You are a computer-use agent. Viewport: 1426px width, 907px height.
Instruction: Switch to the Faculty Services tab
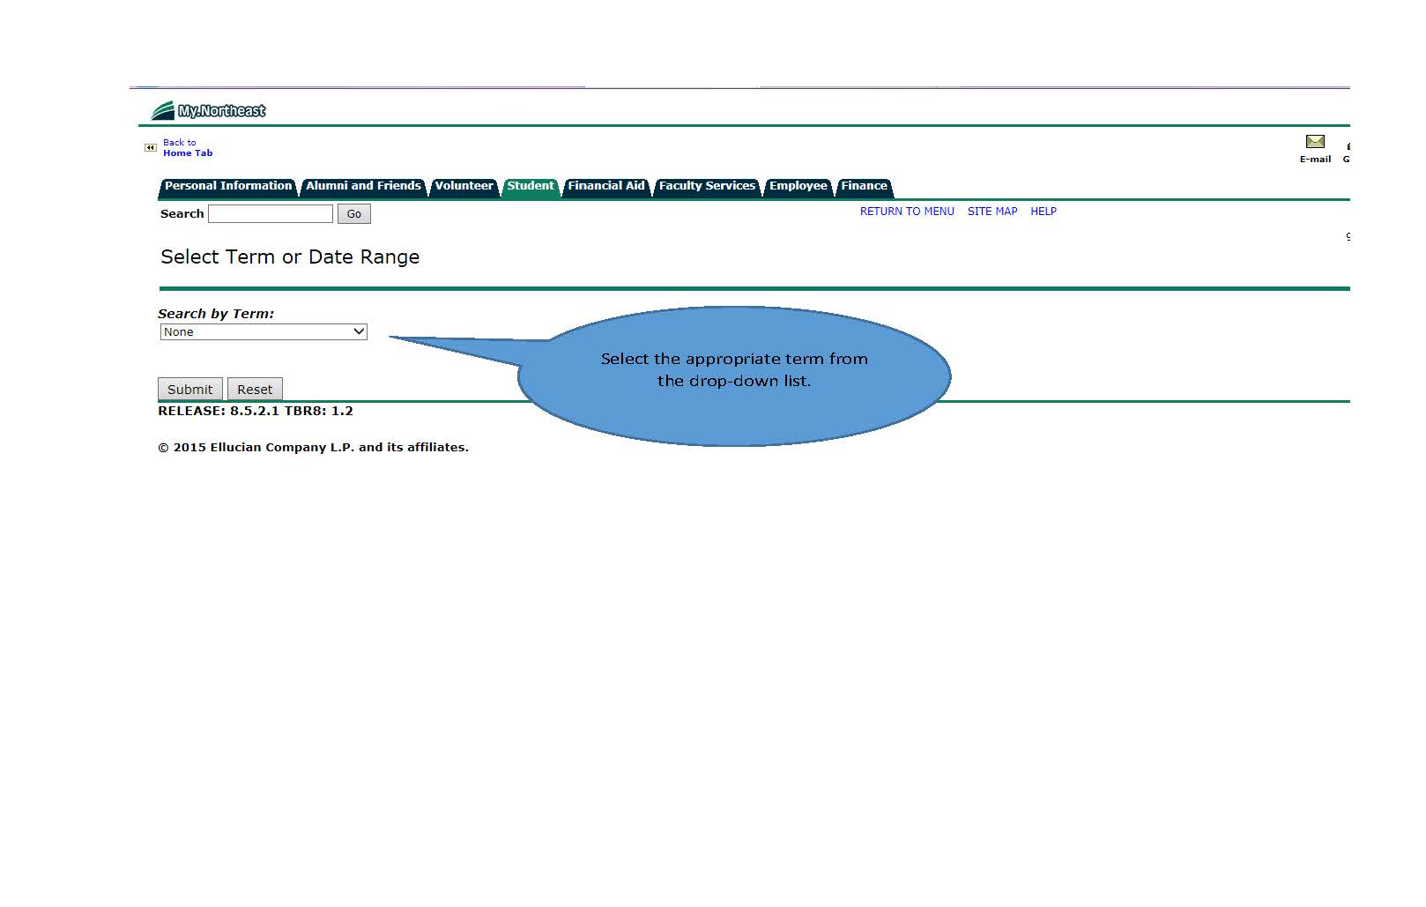(x=707, y=186)
